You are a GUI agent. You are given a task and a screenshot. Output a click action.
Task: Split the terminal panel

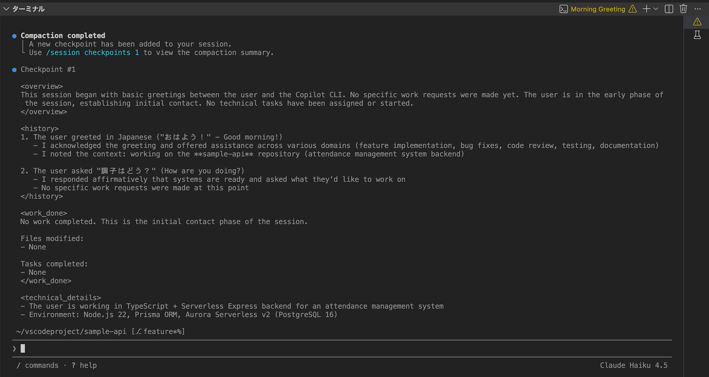pos(669,9)
